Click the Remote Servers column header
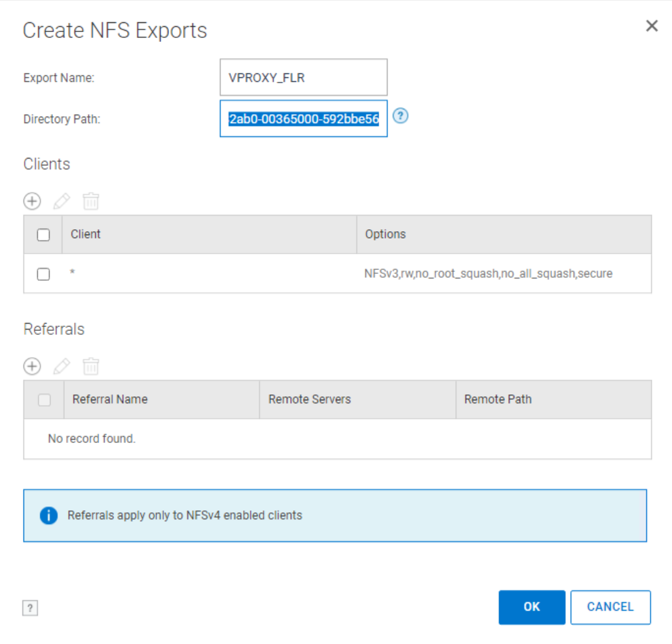Image resolution: width=672 pixels, height=644 pixels. tap(309, 400)
